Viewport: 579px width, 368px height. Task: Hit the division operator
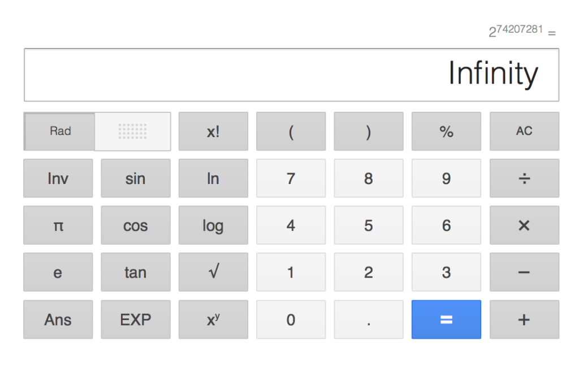[524, 178]
